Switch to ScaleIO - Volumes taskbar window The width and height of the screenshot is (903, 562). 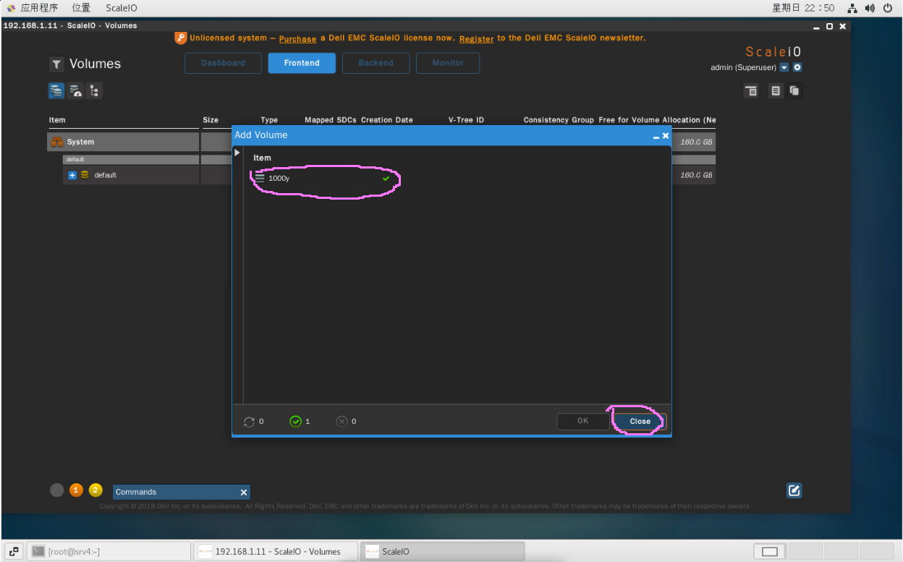[276, 551]
